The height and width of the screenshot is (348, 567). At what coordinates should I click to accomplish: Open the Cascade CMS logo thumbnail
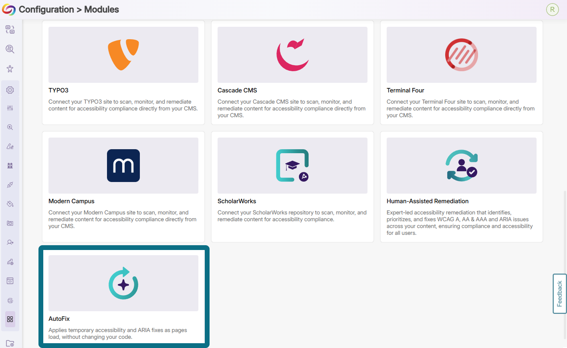click(x=293, y=55)
